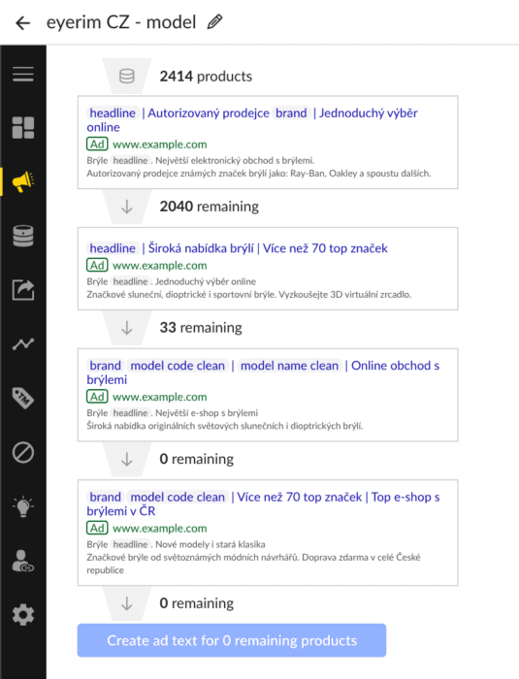Screen dimensions: 519x679
Task: Select the Široká nabídka brýlí ad card
Action: [268, 269]
